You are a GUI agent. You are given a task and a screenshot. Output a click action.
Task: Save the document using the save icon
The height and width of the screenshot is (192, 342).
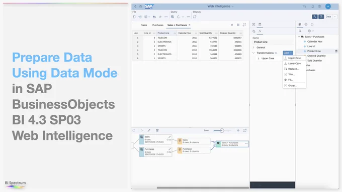coord(146,17)
